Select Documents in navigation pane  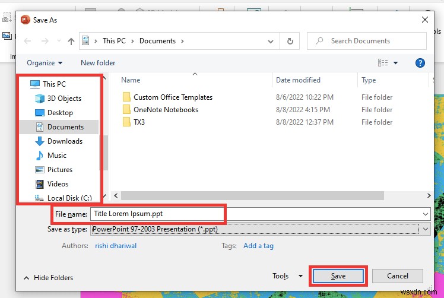click(x=65, y=127)
